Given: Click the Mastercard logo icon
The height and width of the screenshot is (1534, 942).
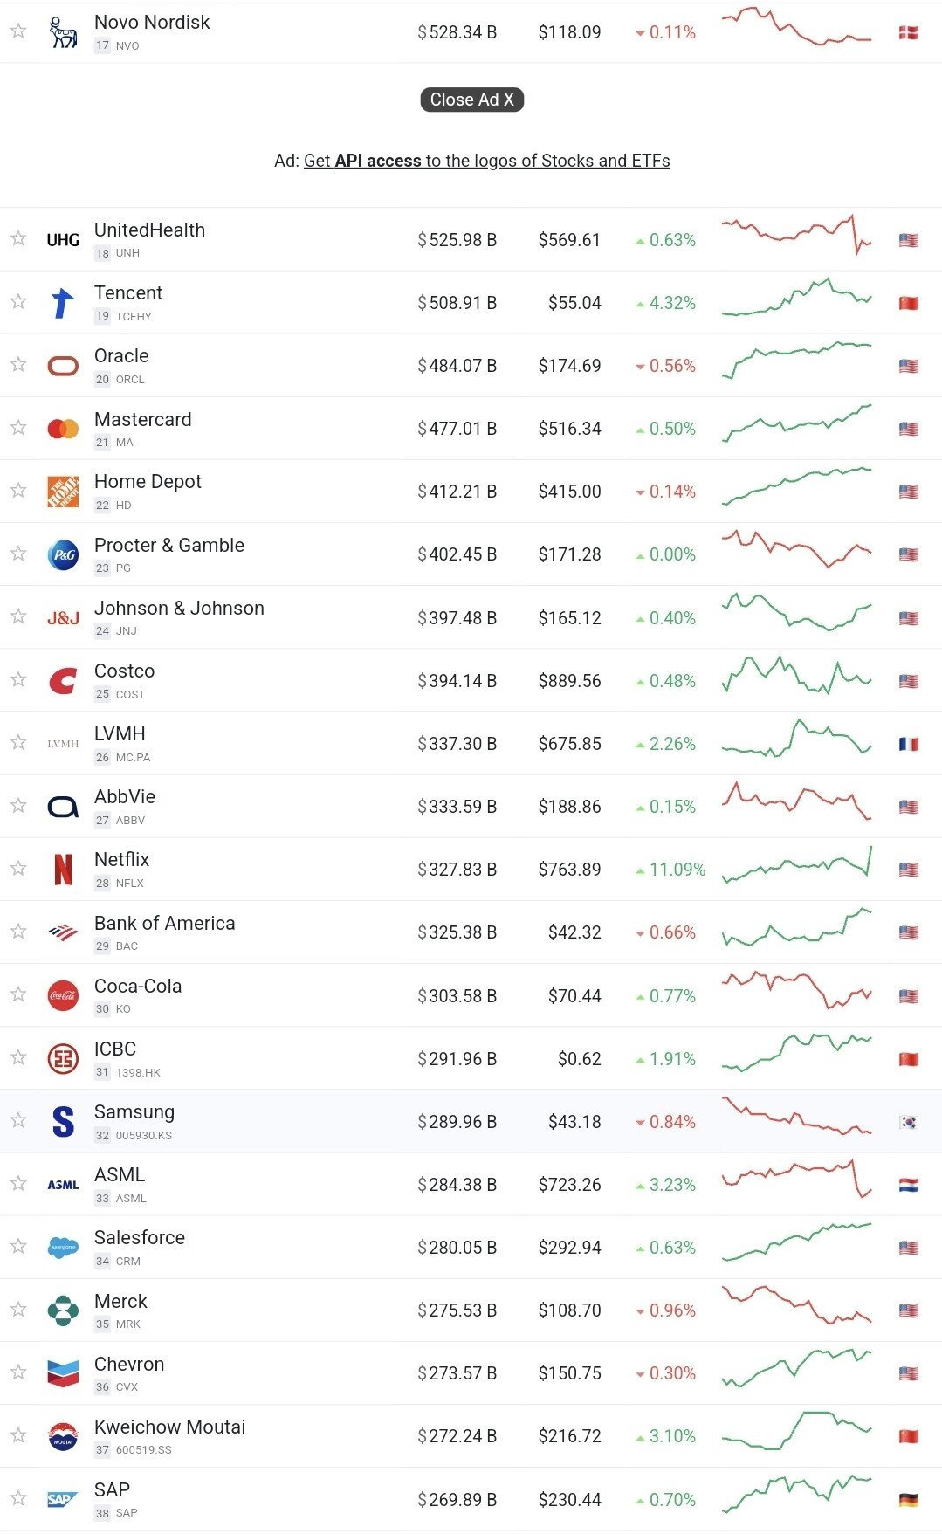Looking at the screenshot, I should [63, 429].
